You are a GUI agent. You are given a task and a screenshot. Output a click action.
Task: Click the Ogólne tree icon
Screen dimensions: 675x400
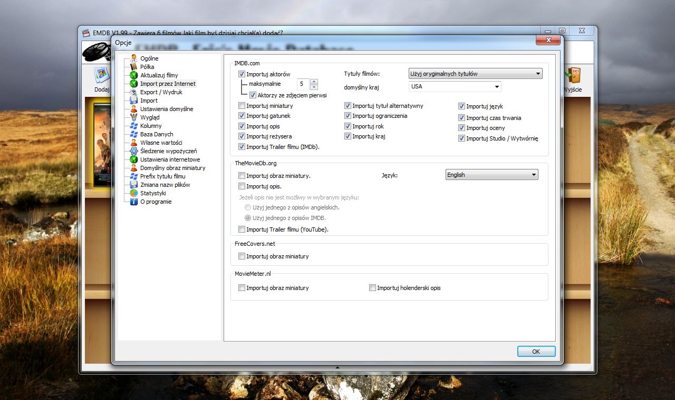(x=134, y=58)
